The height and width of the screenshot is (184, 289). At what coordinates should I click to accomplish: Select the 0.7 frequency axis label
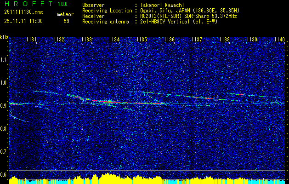tap(4, 152)
